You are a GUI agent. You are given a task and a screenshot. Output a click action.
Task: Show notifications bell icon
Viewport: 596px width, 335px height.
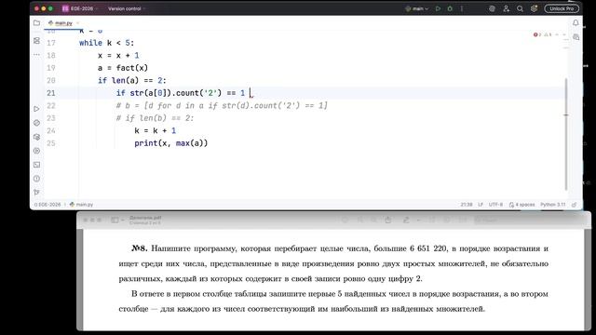[576, 22]
